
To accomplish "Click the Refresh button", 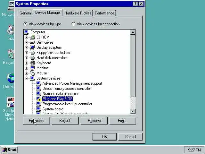I will click(65, 121).
